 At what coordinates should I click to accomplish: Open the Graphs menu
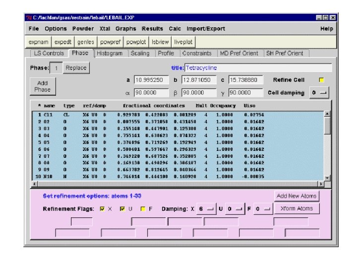[x=125, y=29]
